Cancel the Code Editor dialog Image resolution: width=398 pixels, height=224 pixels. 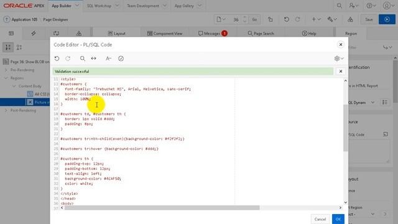coord(320,219)
